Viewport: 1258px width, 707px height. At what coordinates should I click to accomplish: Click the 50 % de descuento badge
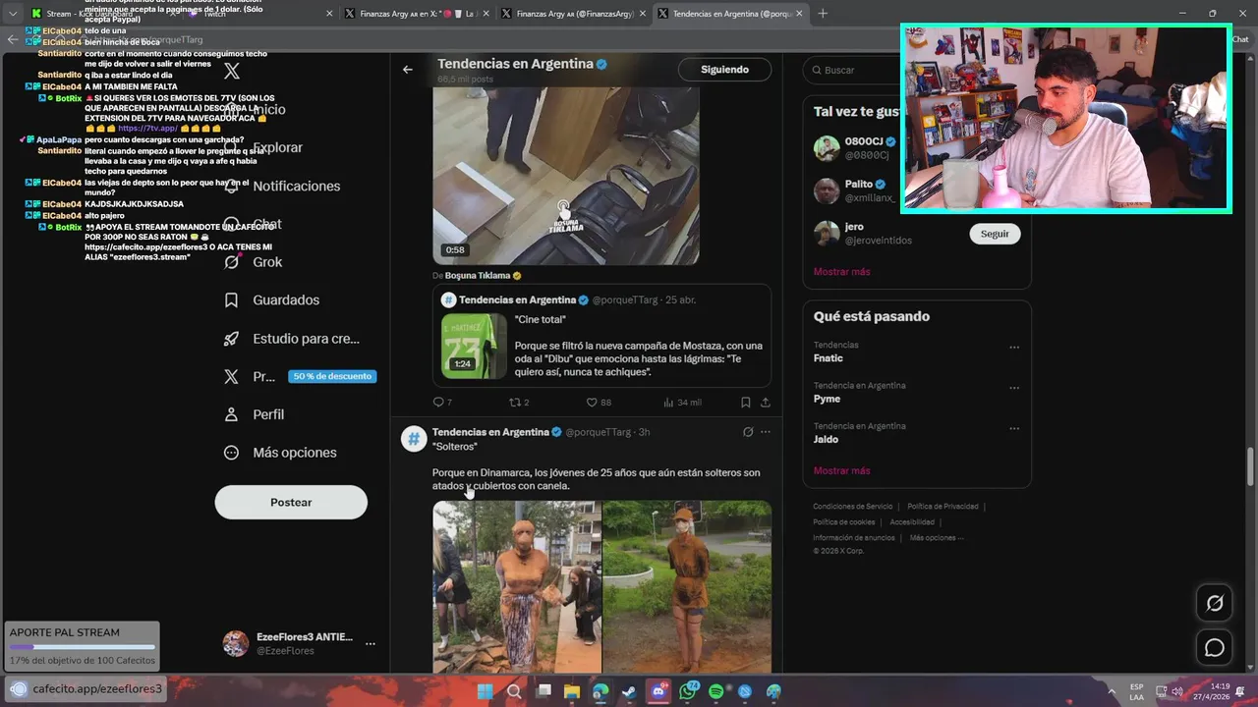[332, 376]
